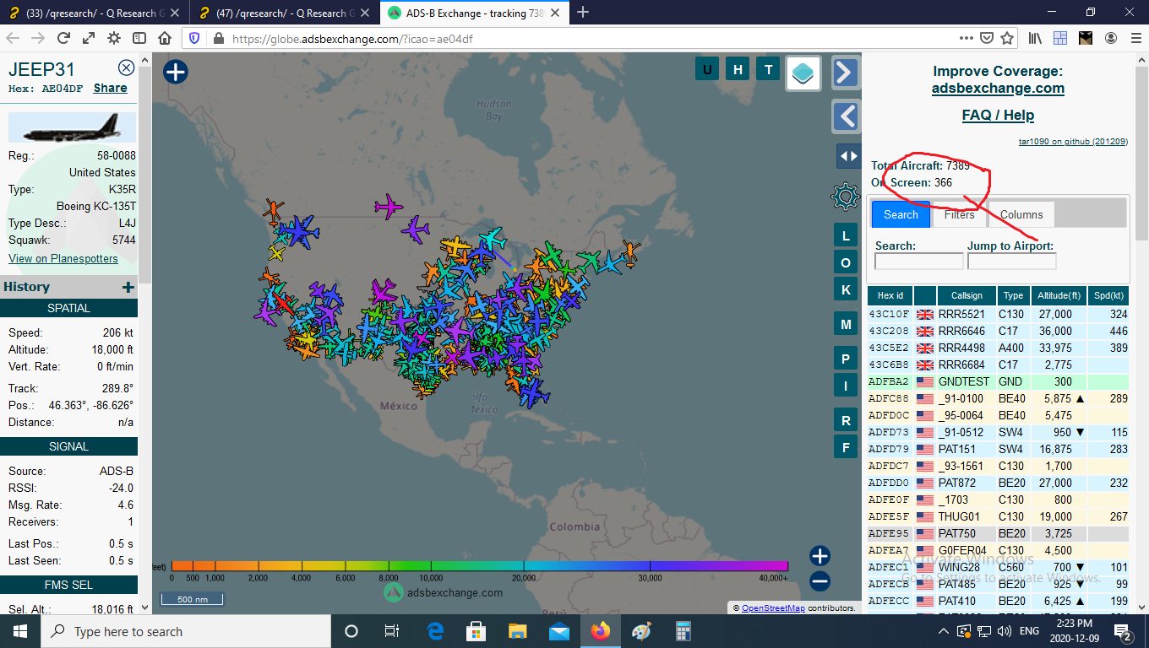This screenshot has height=648, width=1149.
Task: Reload the page
Action: point(63,38)
